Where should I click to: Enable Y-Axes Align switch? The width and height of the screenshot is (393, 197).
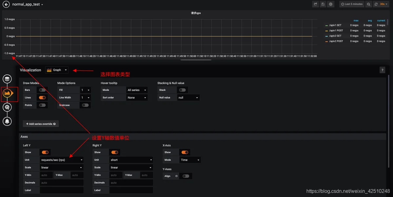[x=186, y=176]
